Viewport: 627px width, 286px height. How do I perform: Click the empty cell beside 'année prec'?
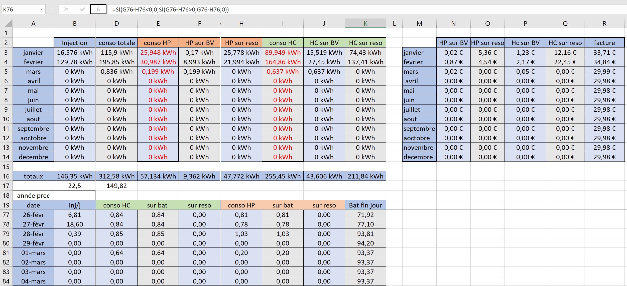[74, 195]
